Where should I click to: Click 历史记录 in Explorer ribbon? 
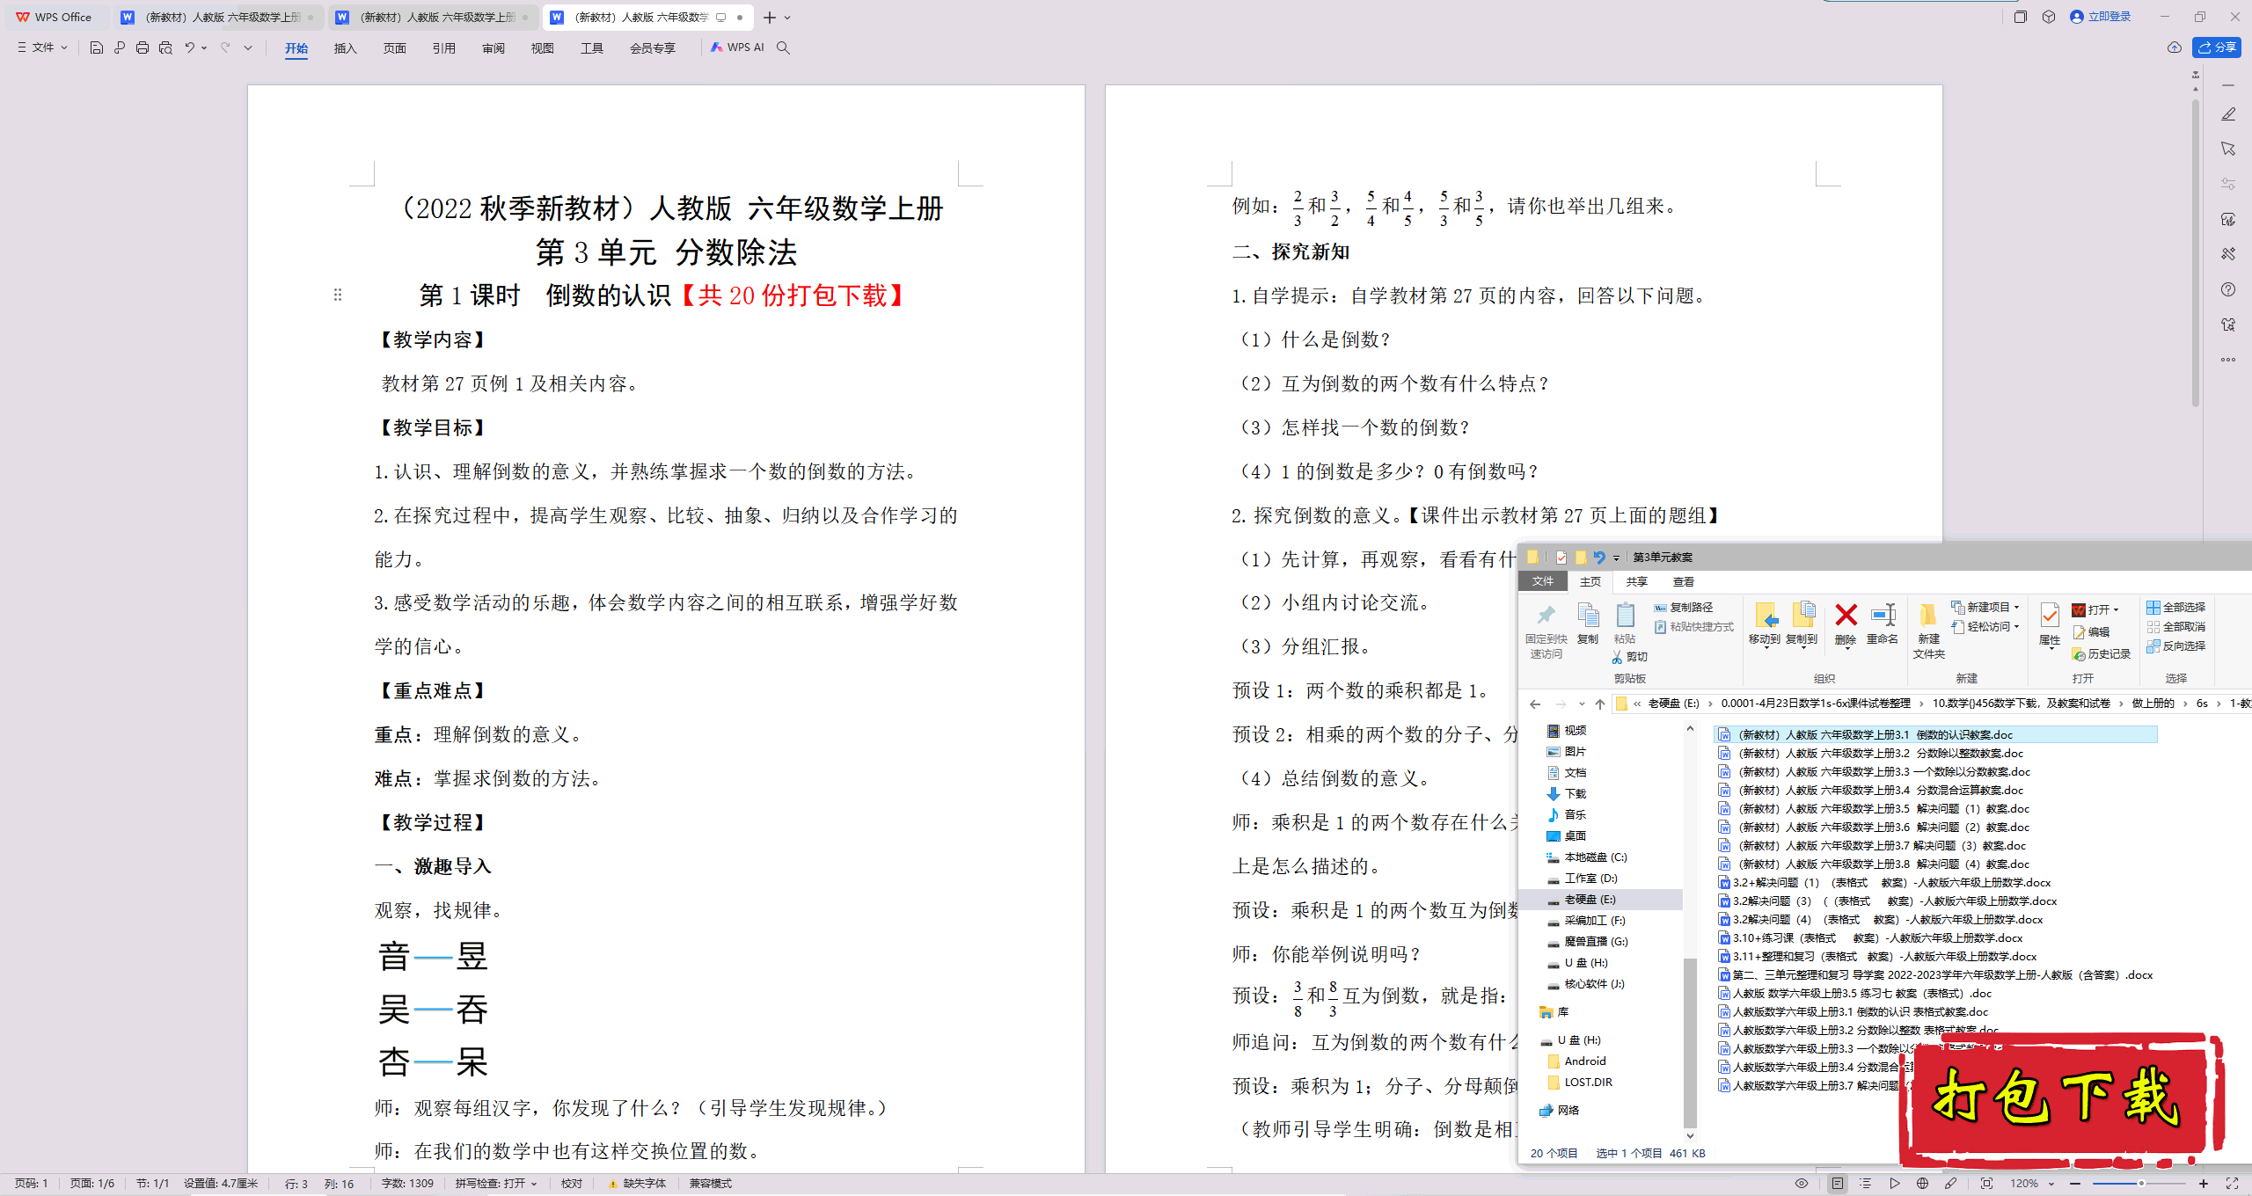tap(2101, 653)
